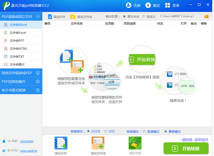This screenshot has height=156, width=214.
Task: Click the 总页数 column header
Action: coord(110,24)
